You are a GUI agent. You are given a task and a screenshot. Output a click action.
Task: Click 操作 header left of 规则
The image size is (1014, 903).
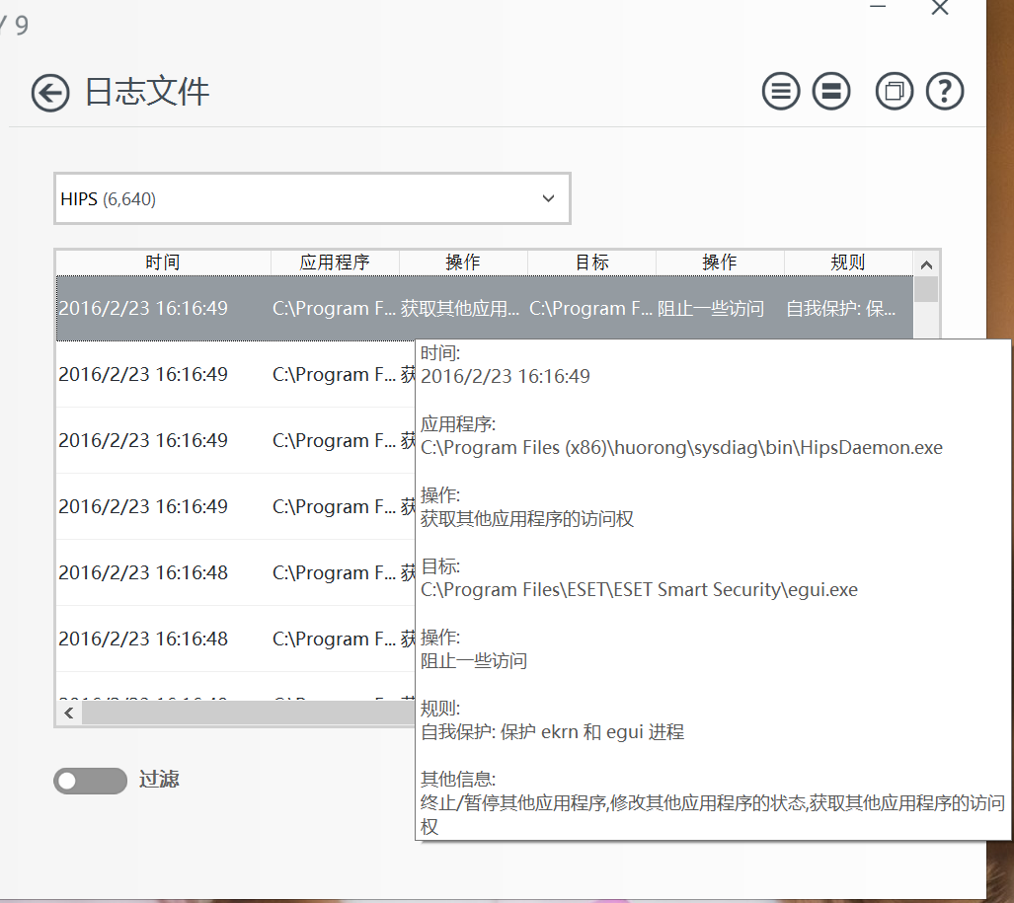719,263
